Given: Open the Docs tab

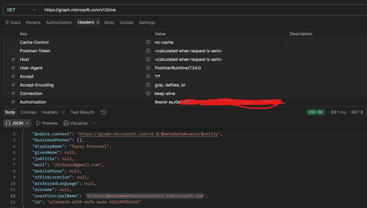Looking at the screenshot, I should pos(13,23).
